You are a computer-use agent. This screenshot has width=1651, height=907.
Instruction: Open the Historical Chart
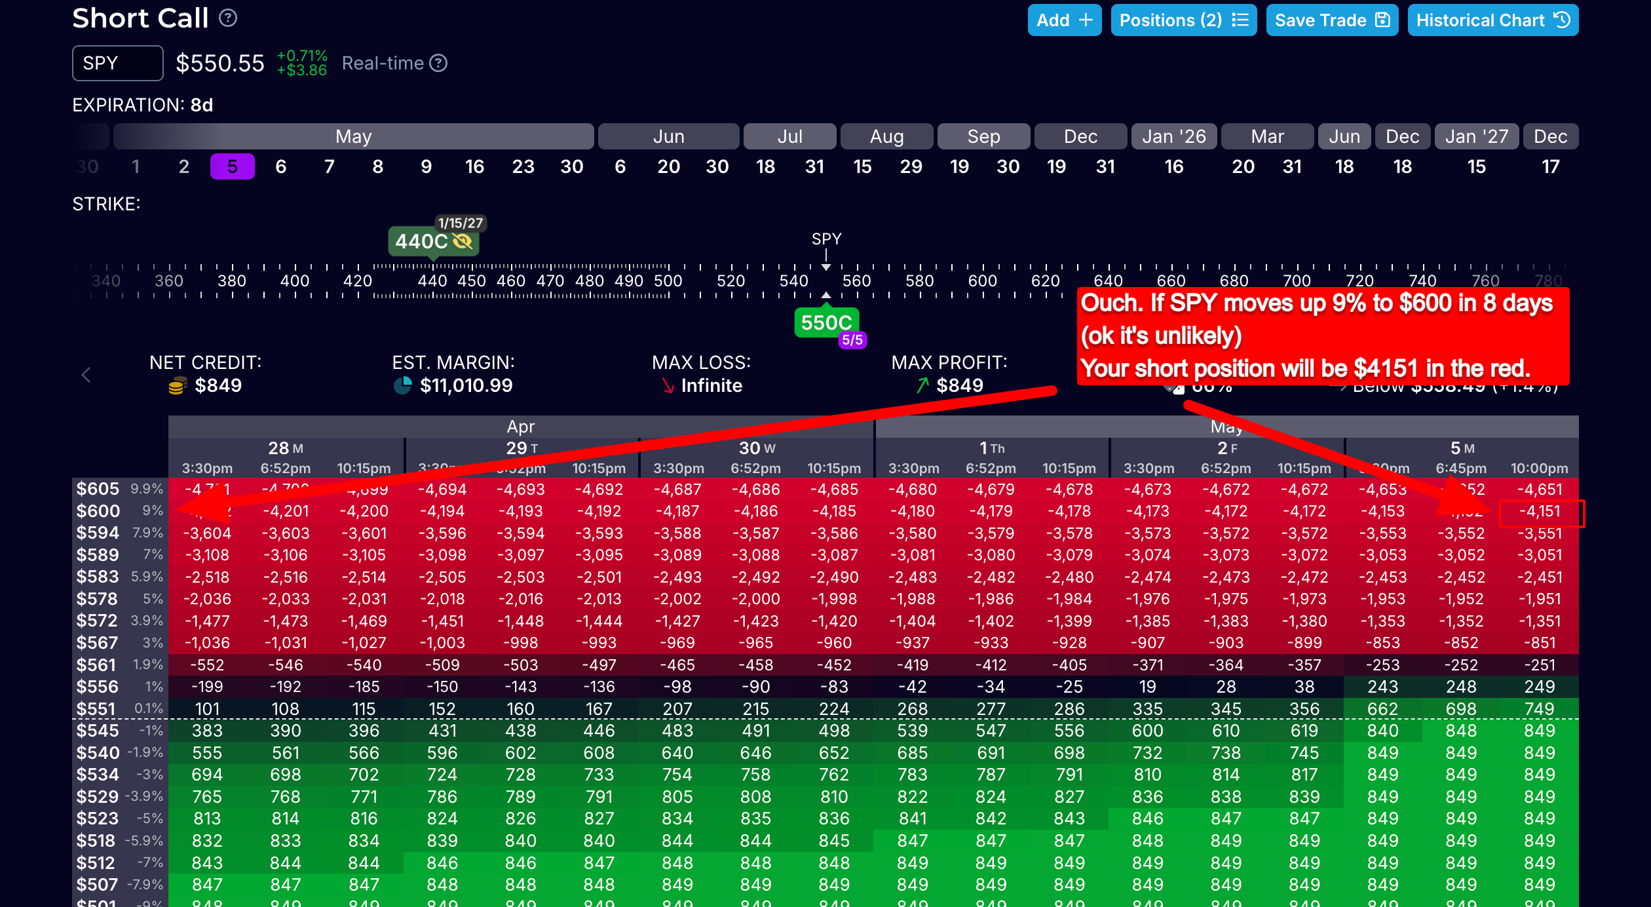pos(1493,20)
